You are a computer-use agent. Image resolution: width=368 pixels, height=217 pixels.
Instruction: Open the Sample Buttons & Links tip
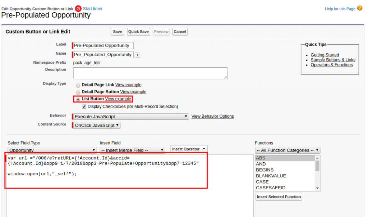(333, 60)
